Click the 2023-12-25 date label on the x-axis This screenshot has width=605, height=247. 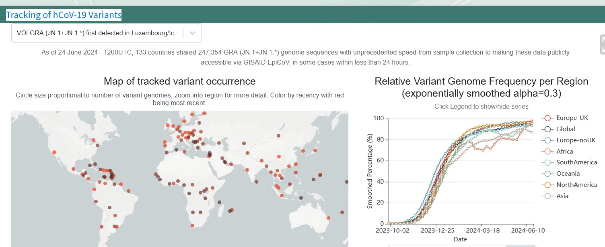(x=437, y=231)
